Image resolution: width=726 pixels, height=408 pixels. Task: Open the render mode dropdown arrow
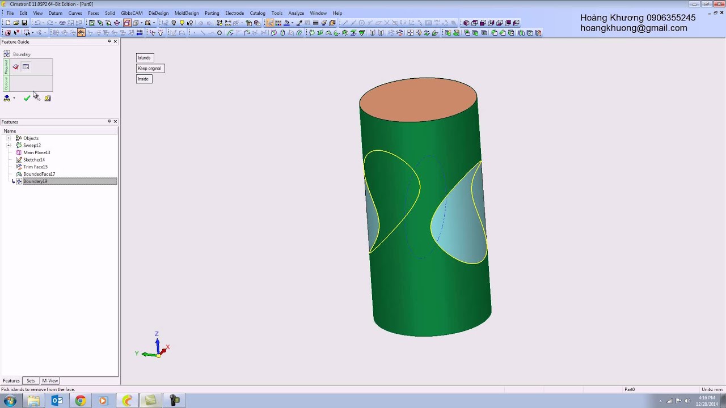coord(141,23)
